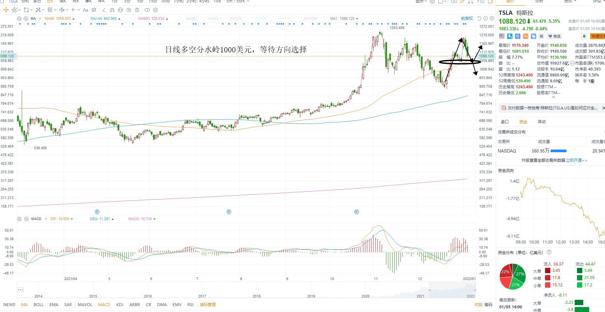Select the comment bubble annotation tool

coord(94,10)
